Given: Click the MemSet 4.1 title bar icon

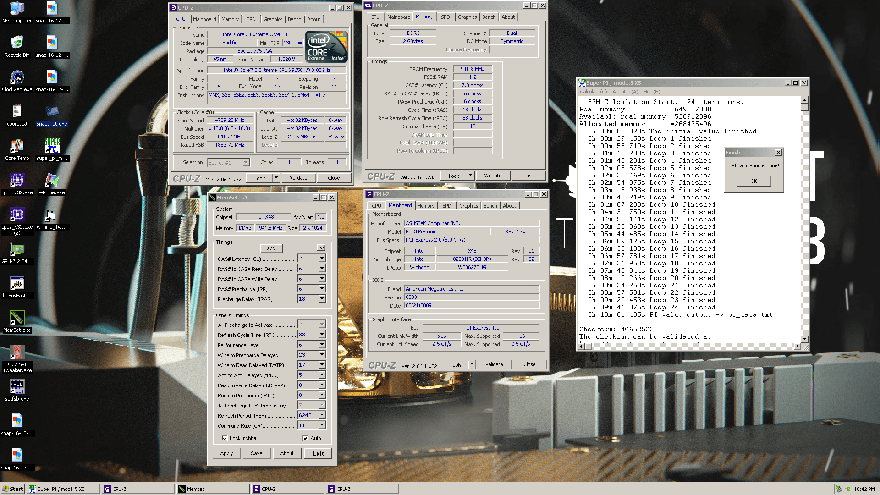Looking at the screenshot, I should pyautogui.click(x=212, y=198).
